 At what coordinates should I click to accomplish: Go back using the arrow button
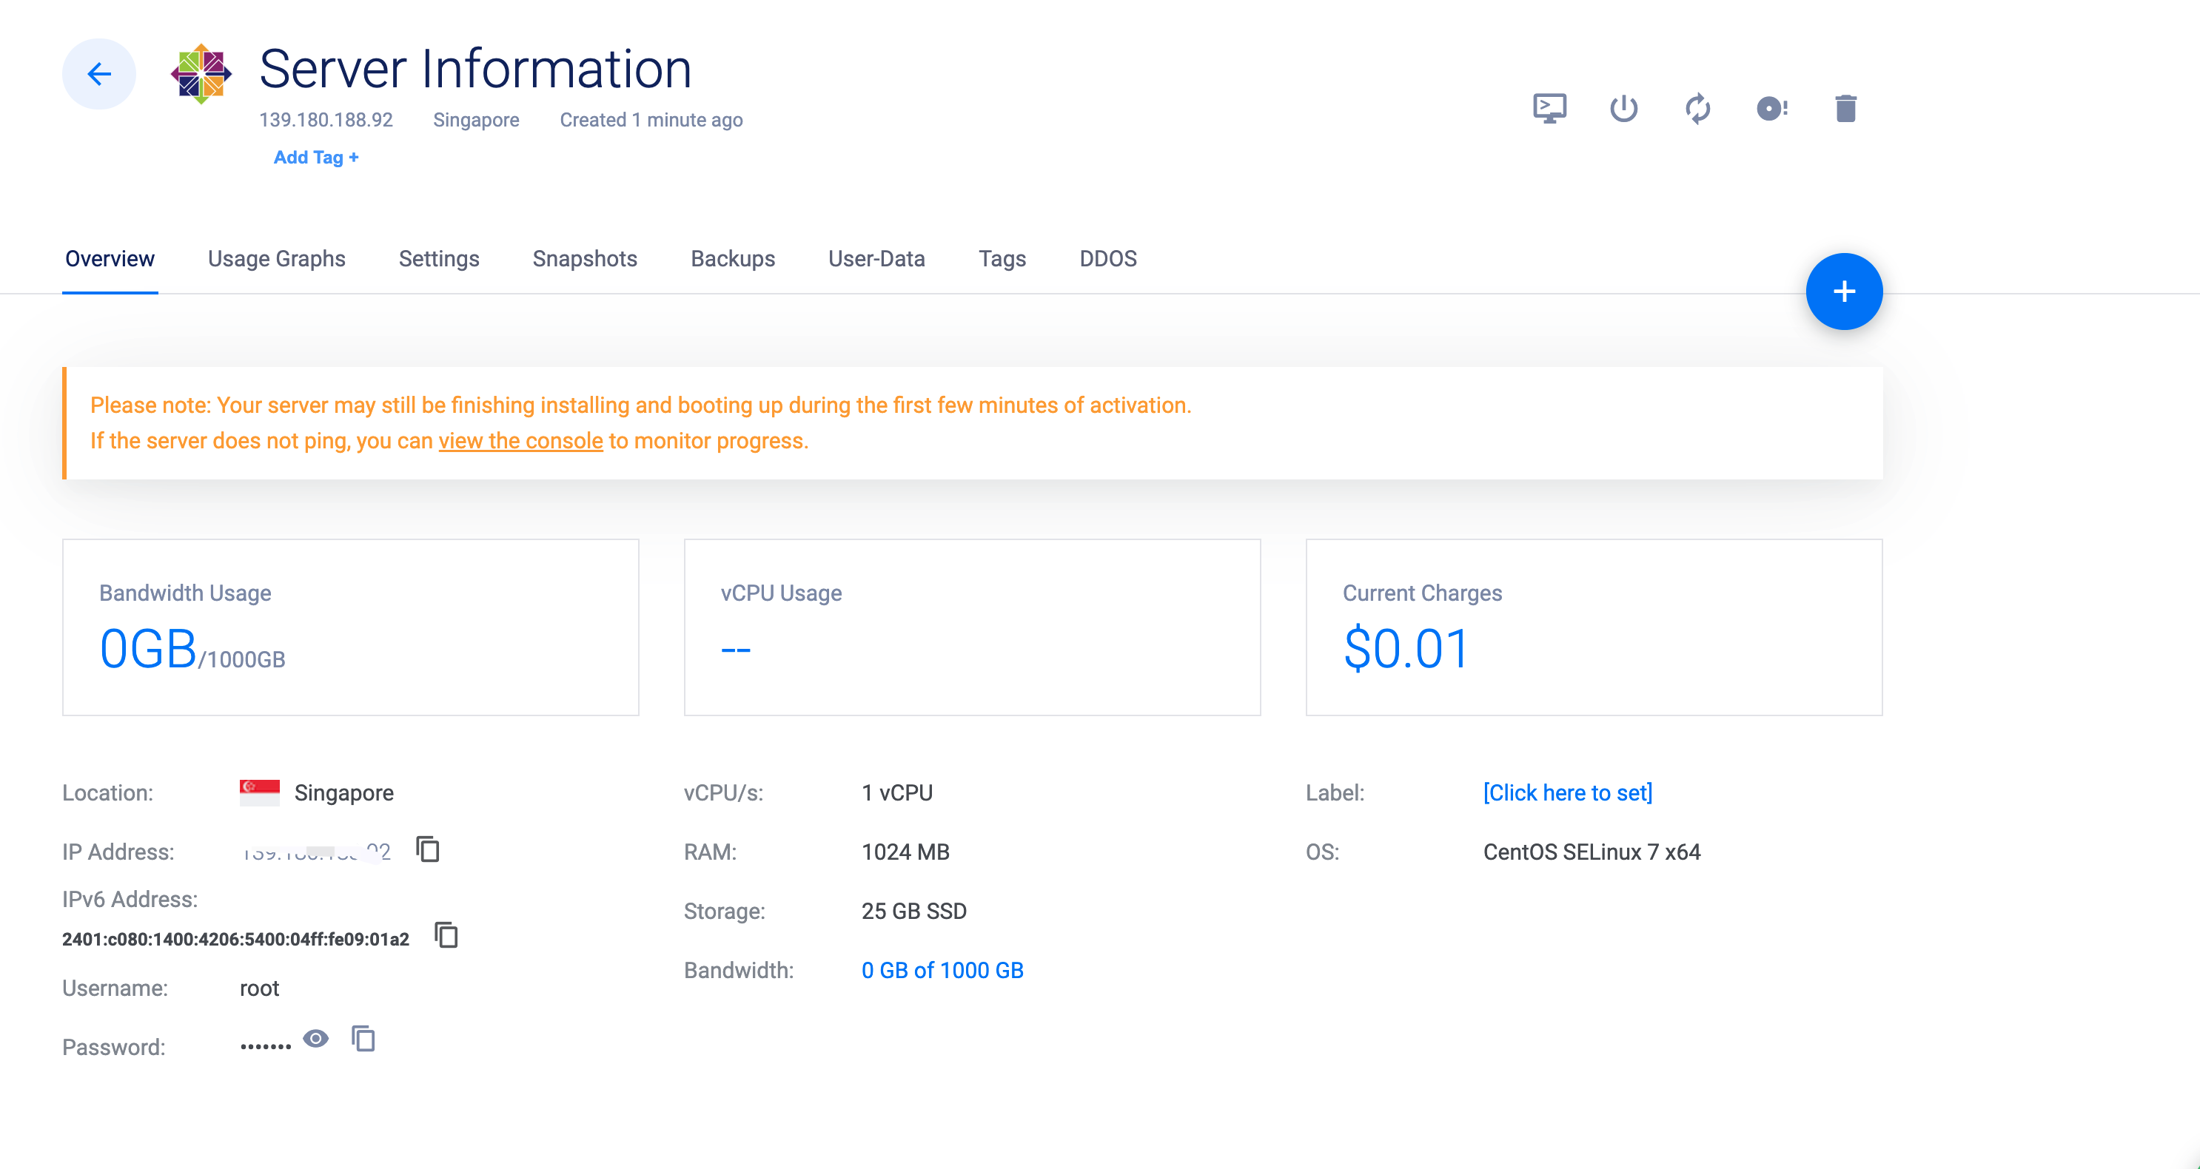tap(99, 74)
